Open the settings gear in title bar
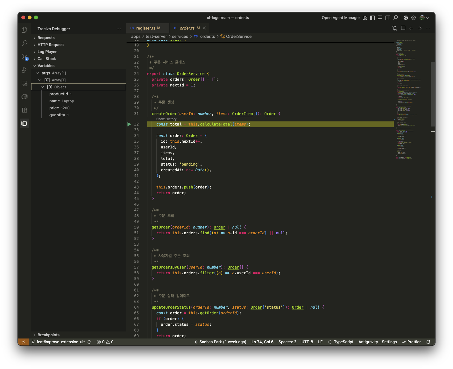Screen dimensions: 453x369 point(414,18)
